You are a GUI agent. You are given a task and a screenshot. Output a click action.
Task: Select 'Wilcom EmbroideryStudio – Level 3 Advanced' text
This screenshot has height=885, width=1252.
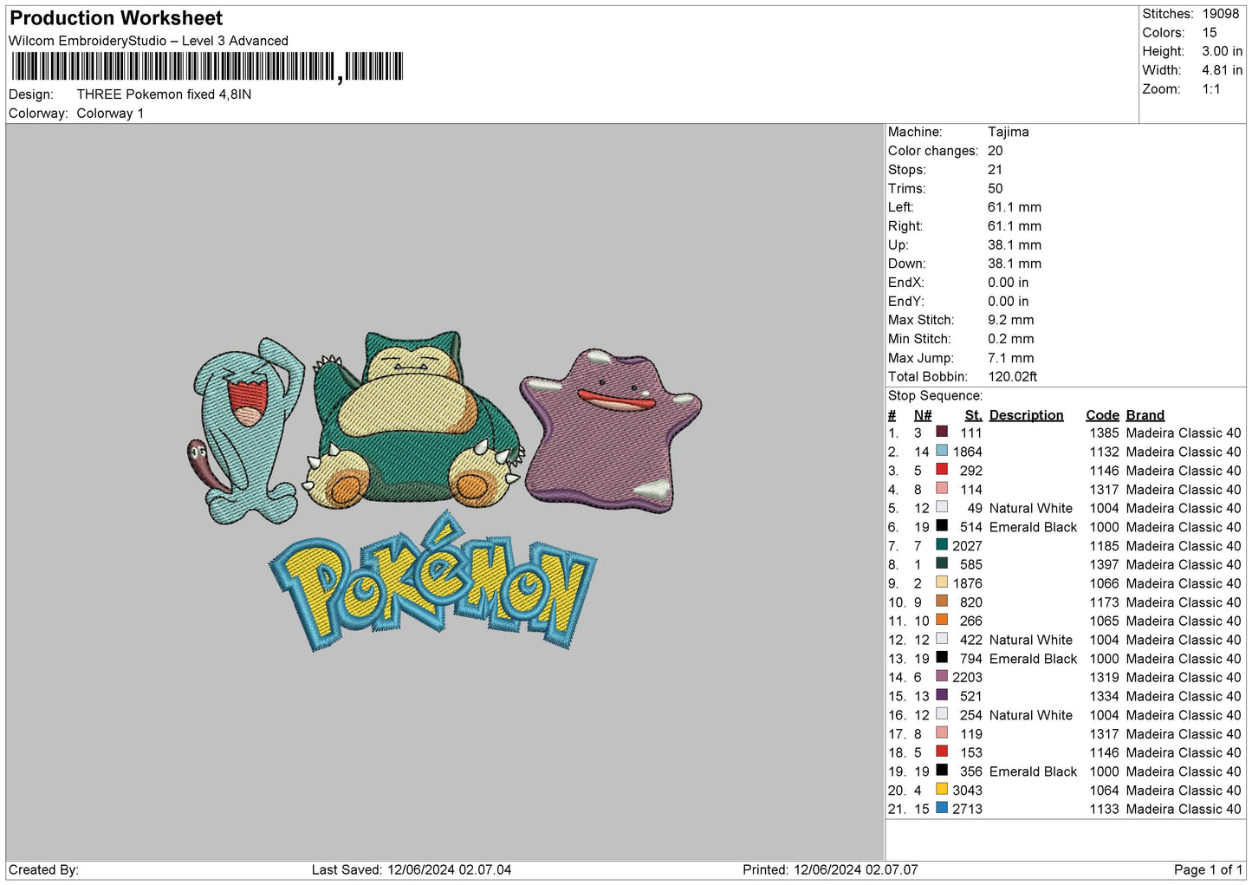[x=148, y=41]
